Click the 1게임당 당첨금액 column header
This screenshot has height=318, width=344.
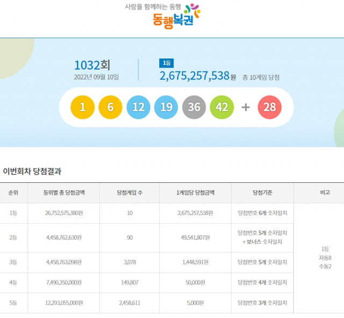tap(195, 193)
